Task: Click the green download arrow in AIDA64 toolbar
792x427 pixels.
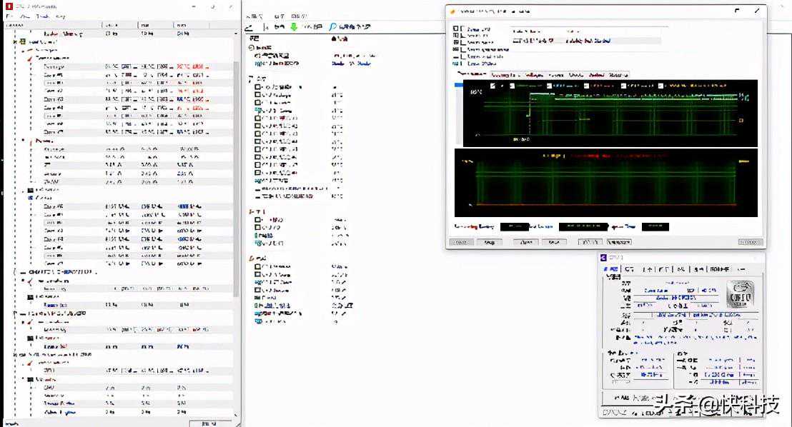Action: click(293, 26)
